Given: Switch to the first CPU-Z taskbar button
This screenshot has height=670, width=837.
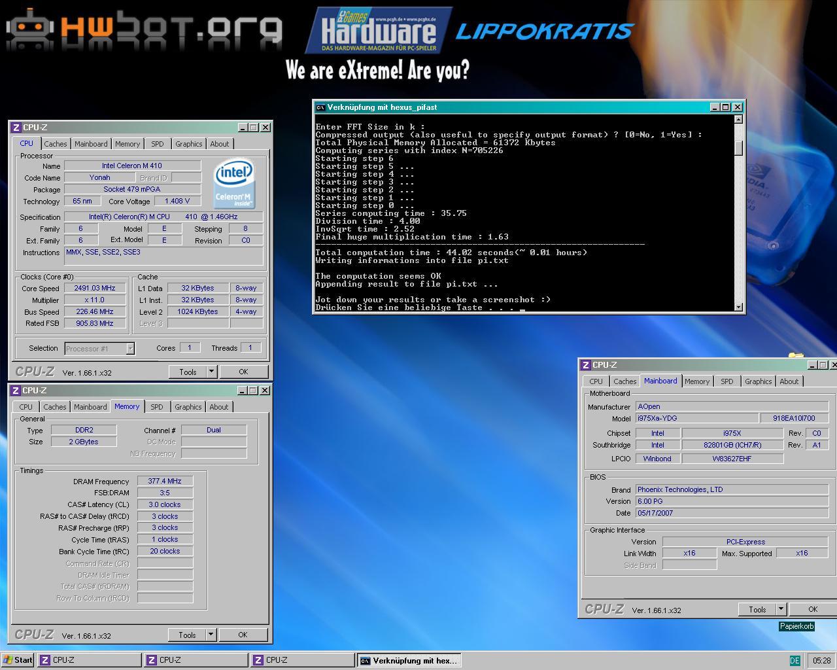Looking at the screenshot, I should tap(90, 660).
